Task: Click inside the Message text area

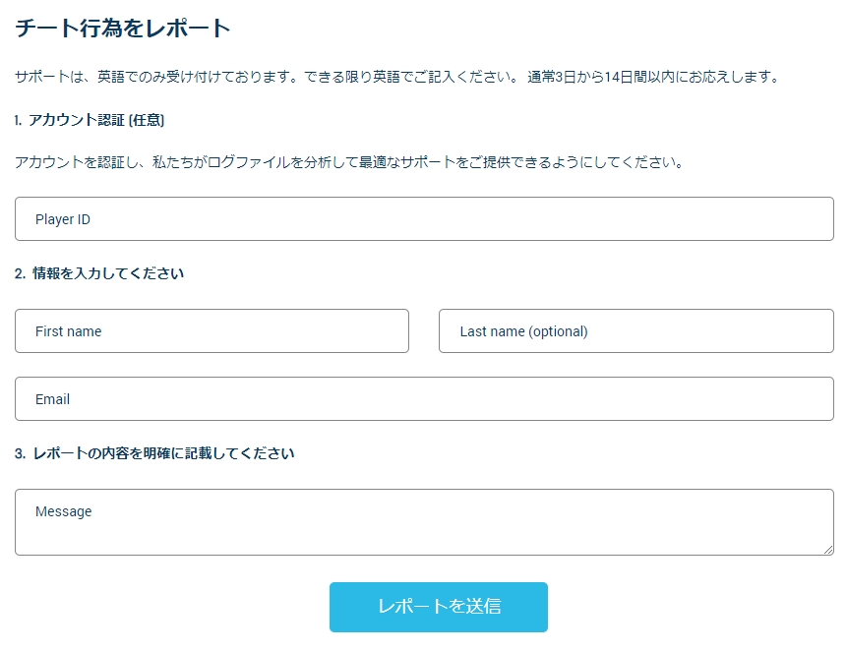Action: click(x=424, y=522)
